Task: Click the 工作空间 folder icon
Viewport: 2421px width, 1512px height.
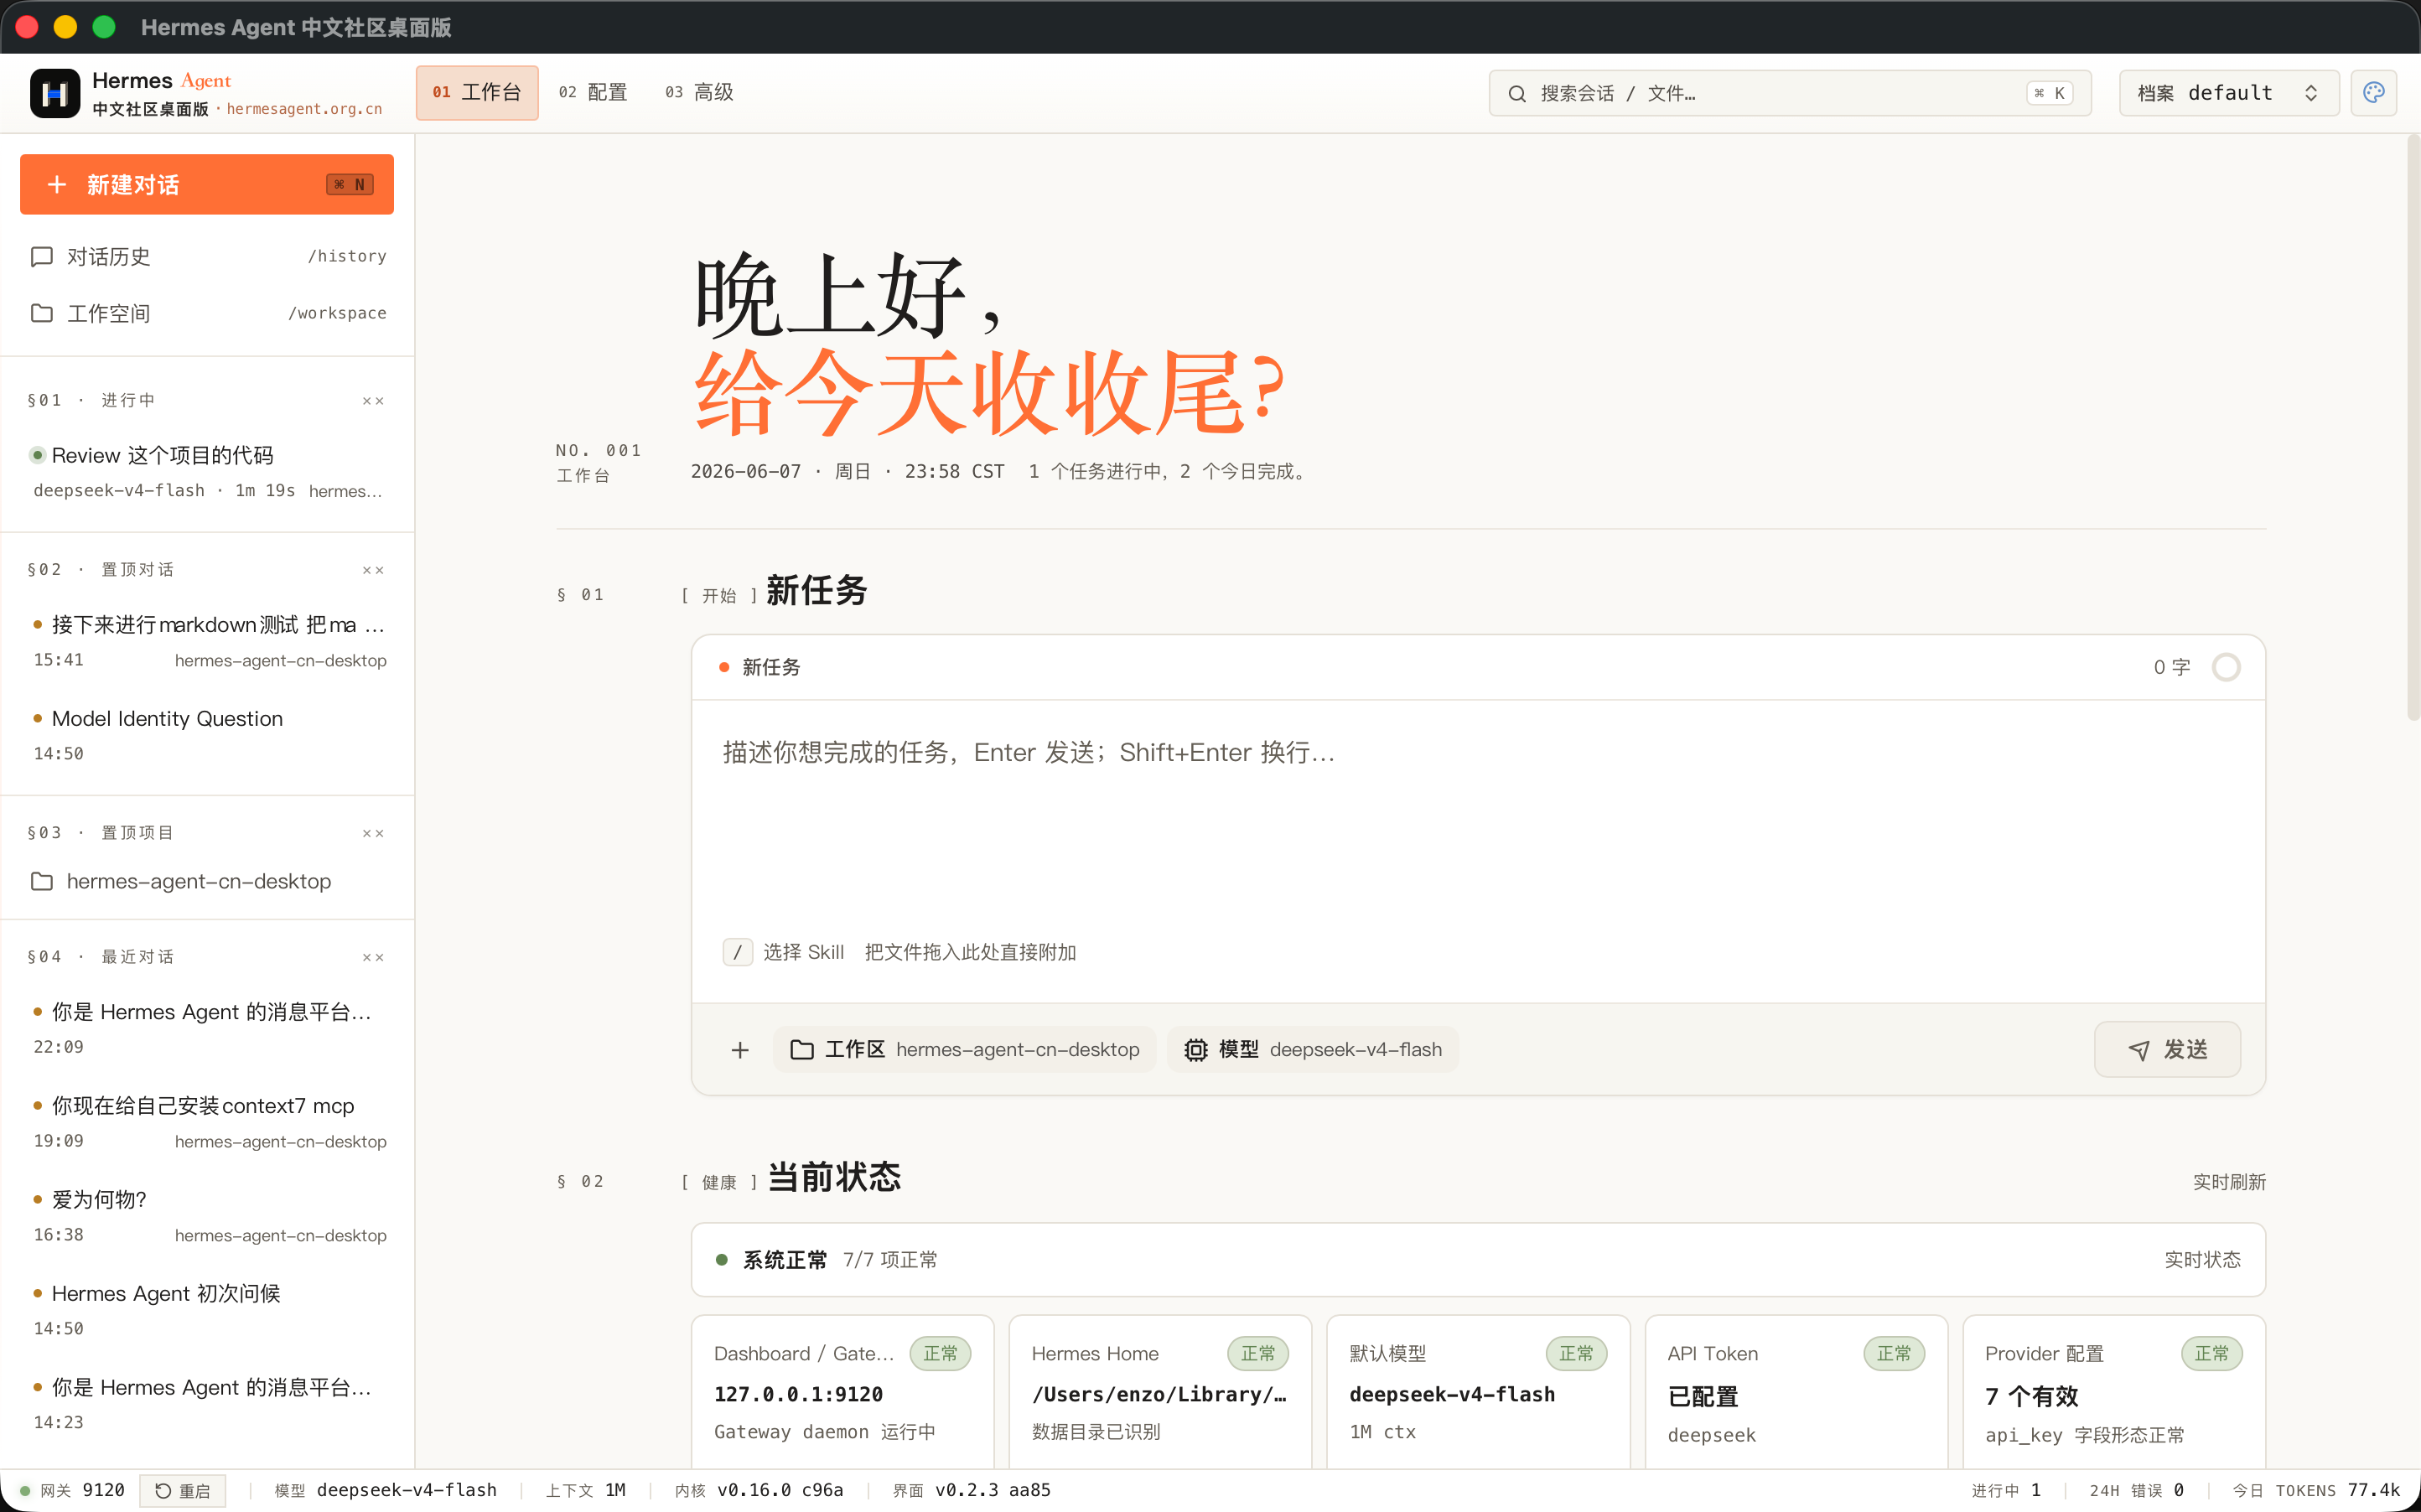Action: coord(42,313)
